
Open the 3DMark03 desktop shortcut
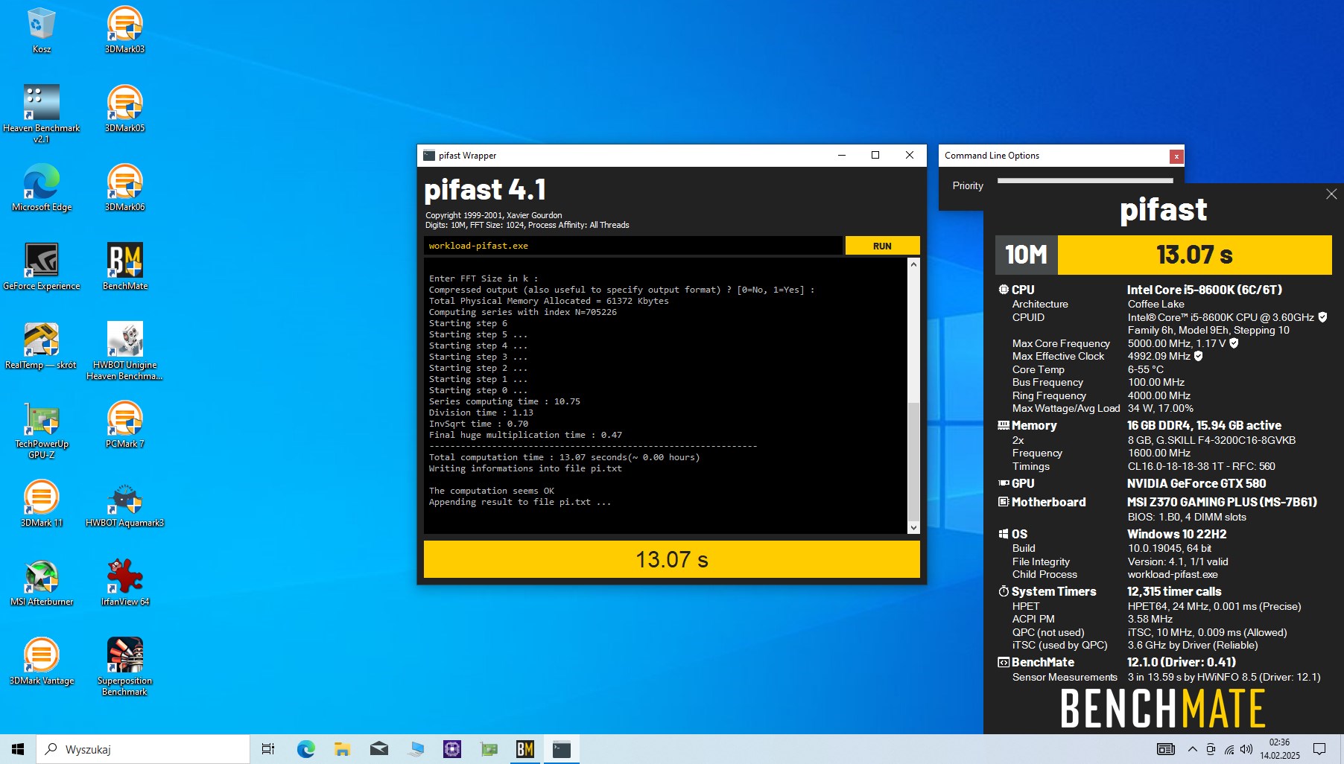point(124,31)
